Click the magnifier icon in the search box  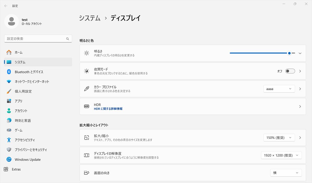tap(68, 39)
